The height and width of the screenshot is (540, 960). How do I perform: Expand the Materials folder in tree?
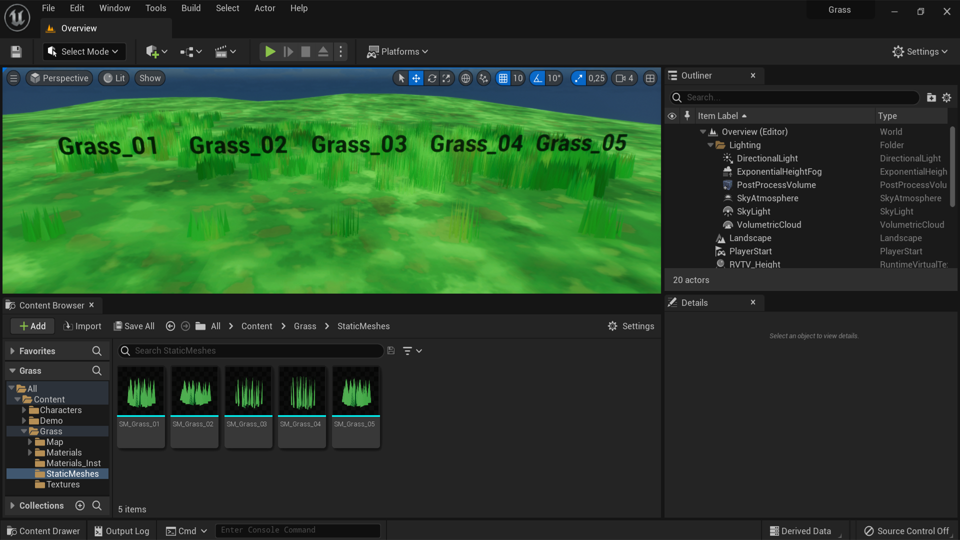point(30,452)
